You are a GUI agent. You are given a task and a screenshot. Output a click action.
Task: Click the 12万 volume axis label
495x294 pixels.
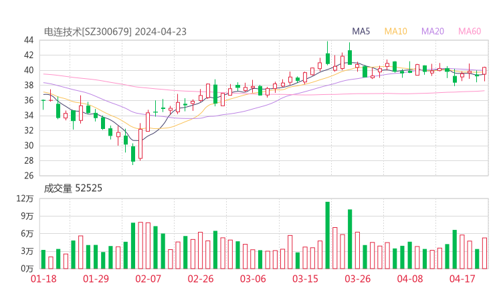pyautogui.click(x=25, y=198)
